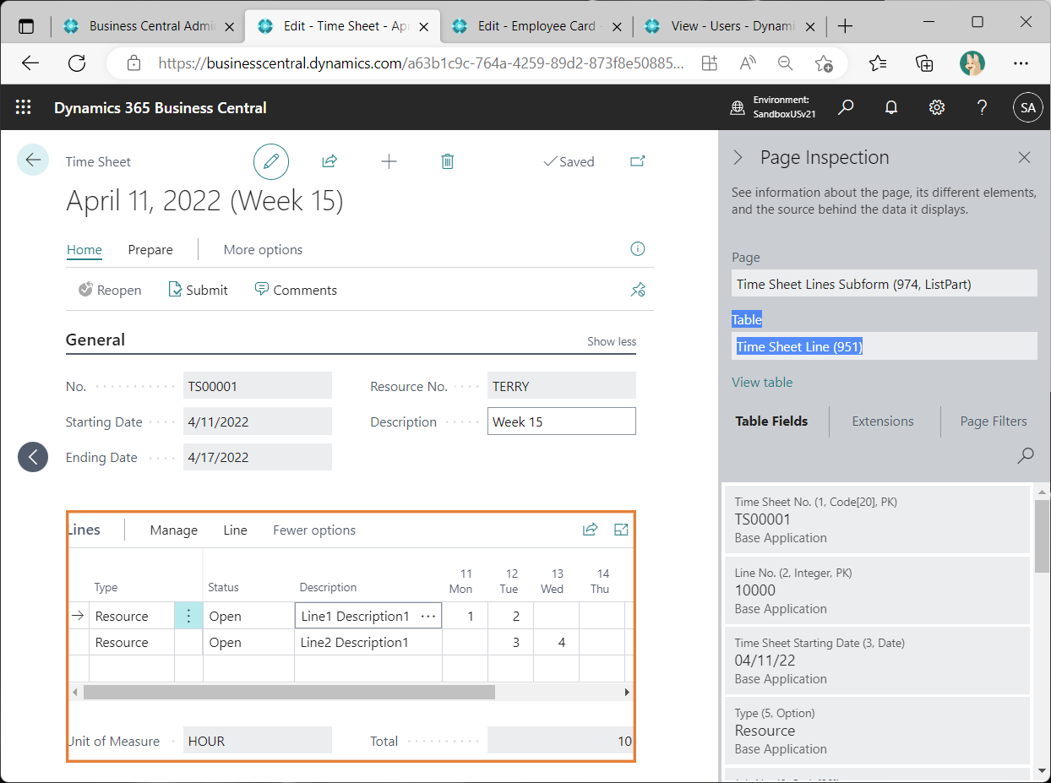Collapse General with Show less
The height and width of the screenshot is (783, 1051).
(612, 341)
